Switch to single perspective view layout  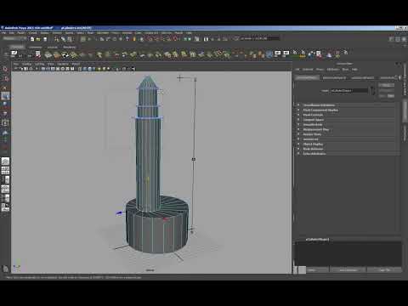(x=5, y=161)
